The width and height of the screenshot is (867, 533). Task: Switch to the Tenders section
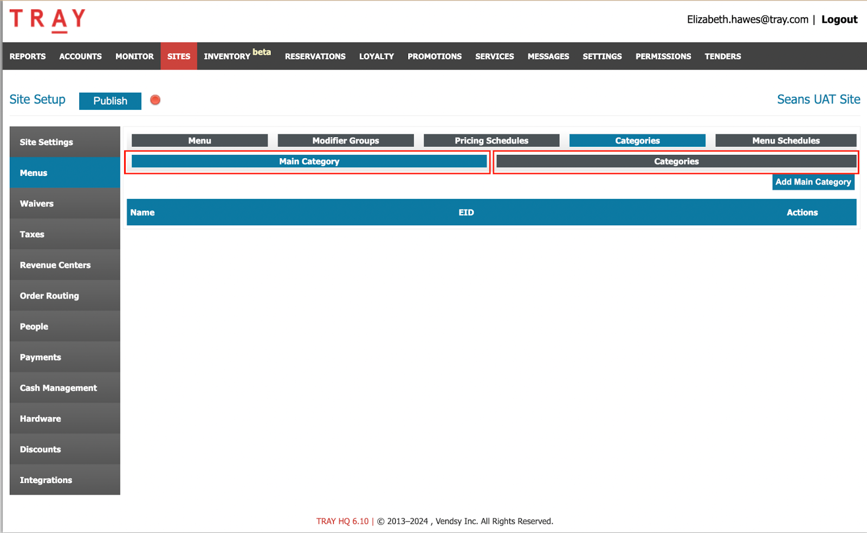pyautogui.click(x=722, y=56)
